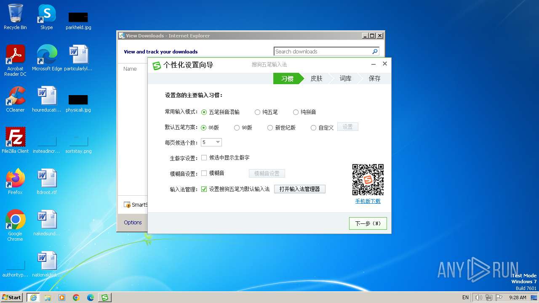Launch Google Chrome from the desktop
This screenshot has width=539, height=303.
[x=15, y=225]
